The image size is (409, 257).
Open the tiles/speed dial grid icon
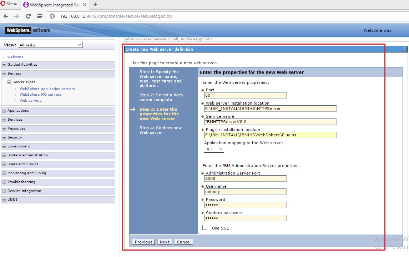[40, 16]
